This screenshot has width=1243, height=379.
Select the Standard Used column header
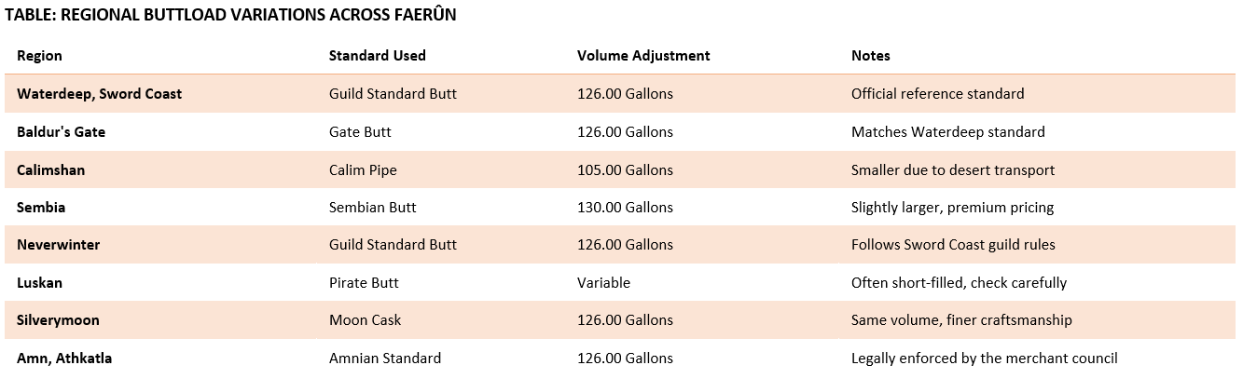[x=377, y=56]
